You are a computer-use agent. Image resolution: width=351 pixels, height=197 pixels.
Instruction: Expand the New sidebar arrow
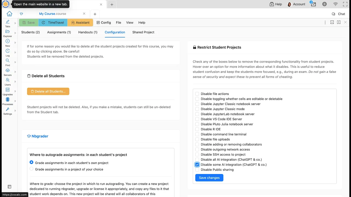pos(15,43)
